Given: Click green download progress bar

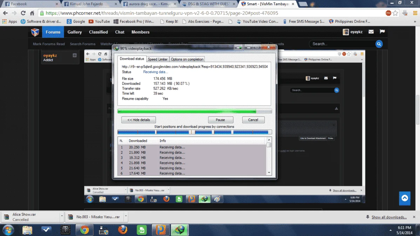Looking at the screenshot, I should click(195, 111).
